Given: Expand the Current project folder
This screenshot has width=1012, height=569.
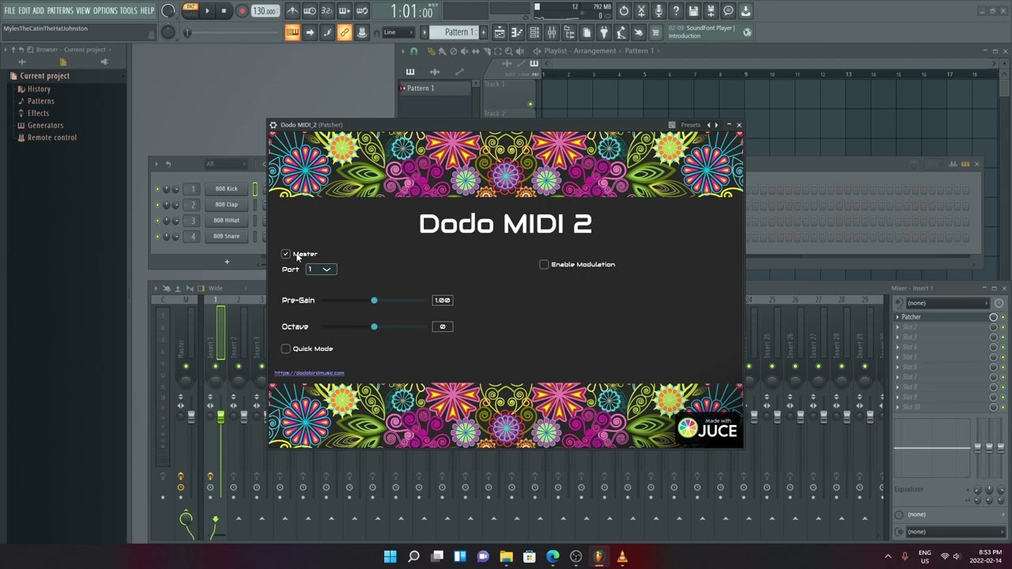Looking at the screenshot, I should coord(45,76).
